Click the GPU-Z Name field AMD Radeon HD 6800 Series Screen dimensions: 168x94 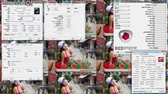(x=148, y=56)
